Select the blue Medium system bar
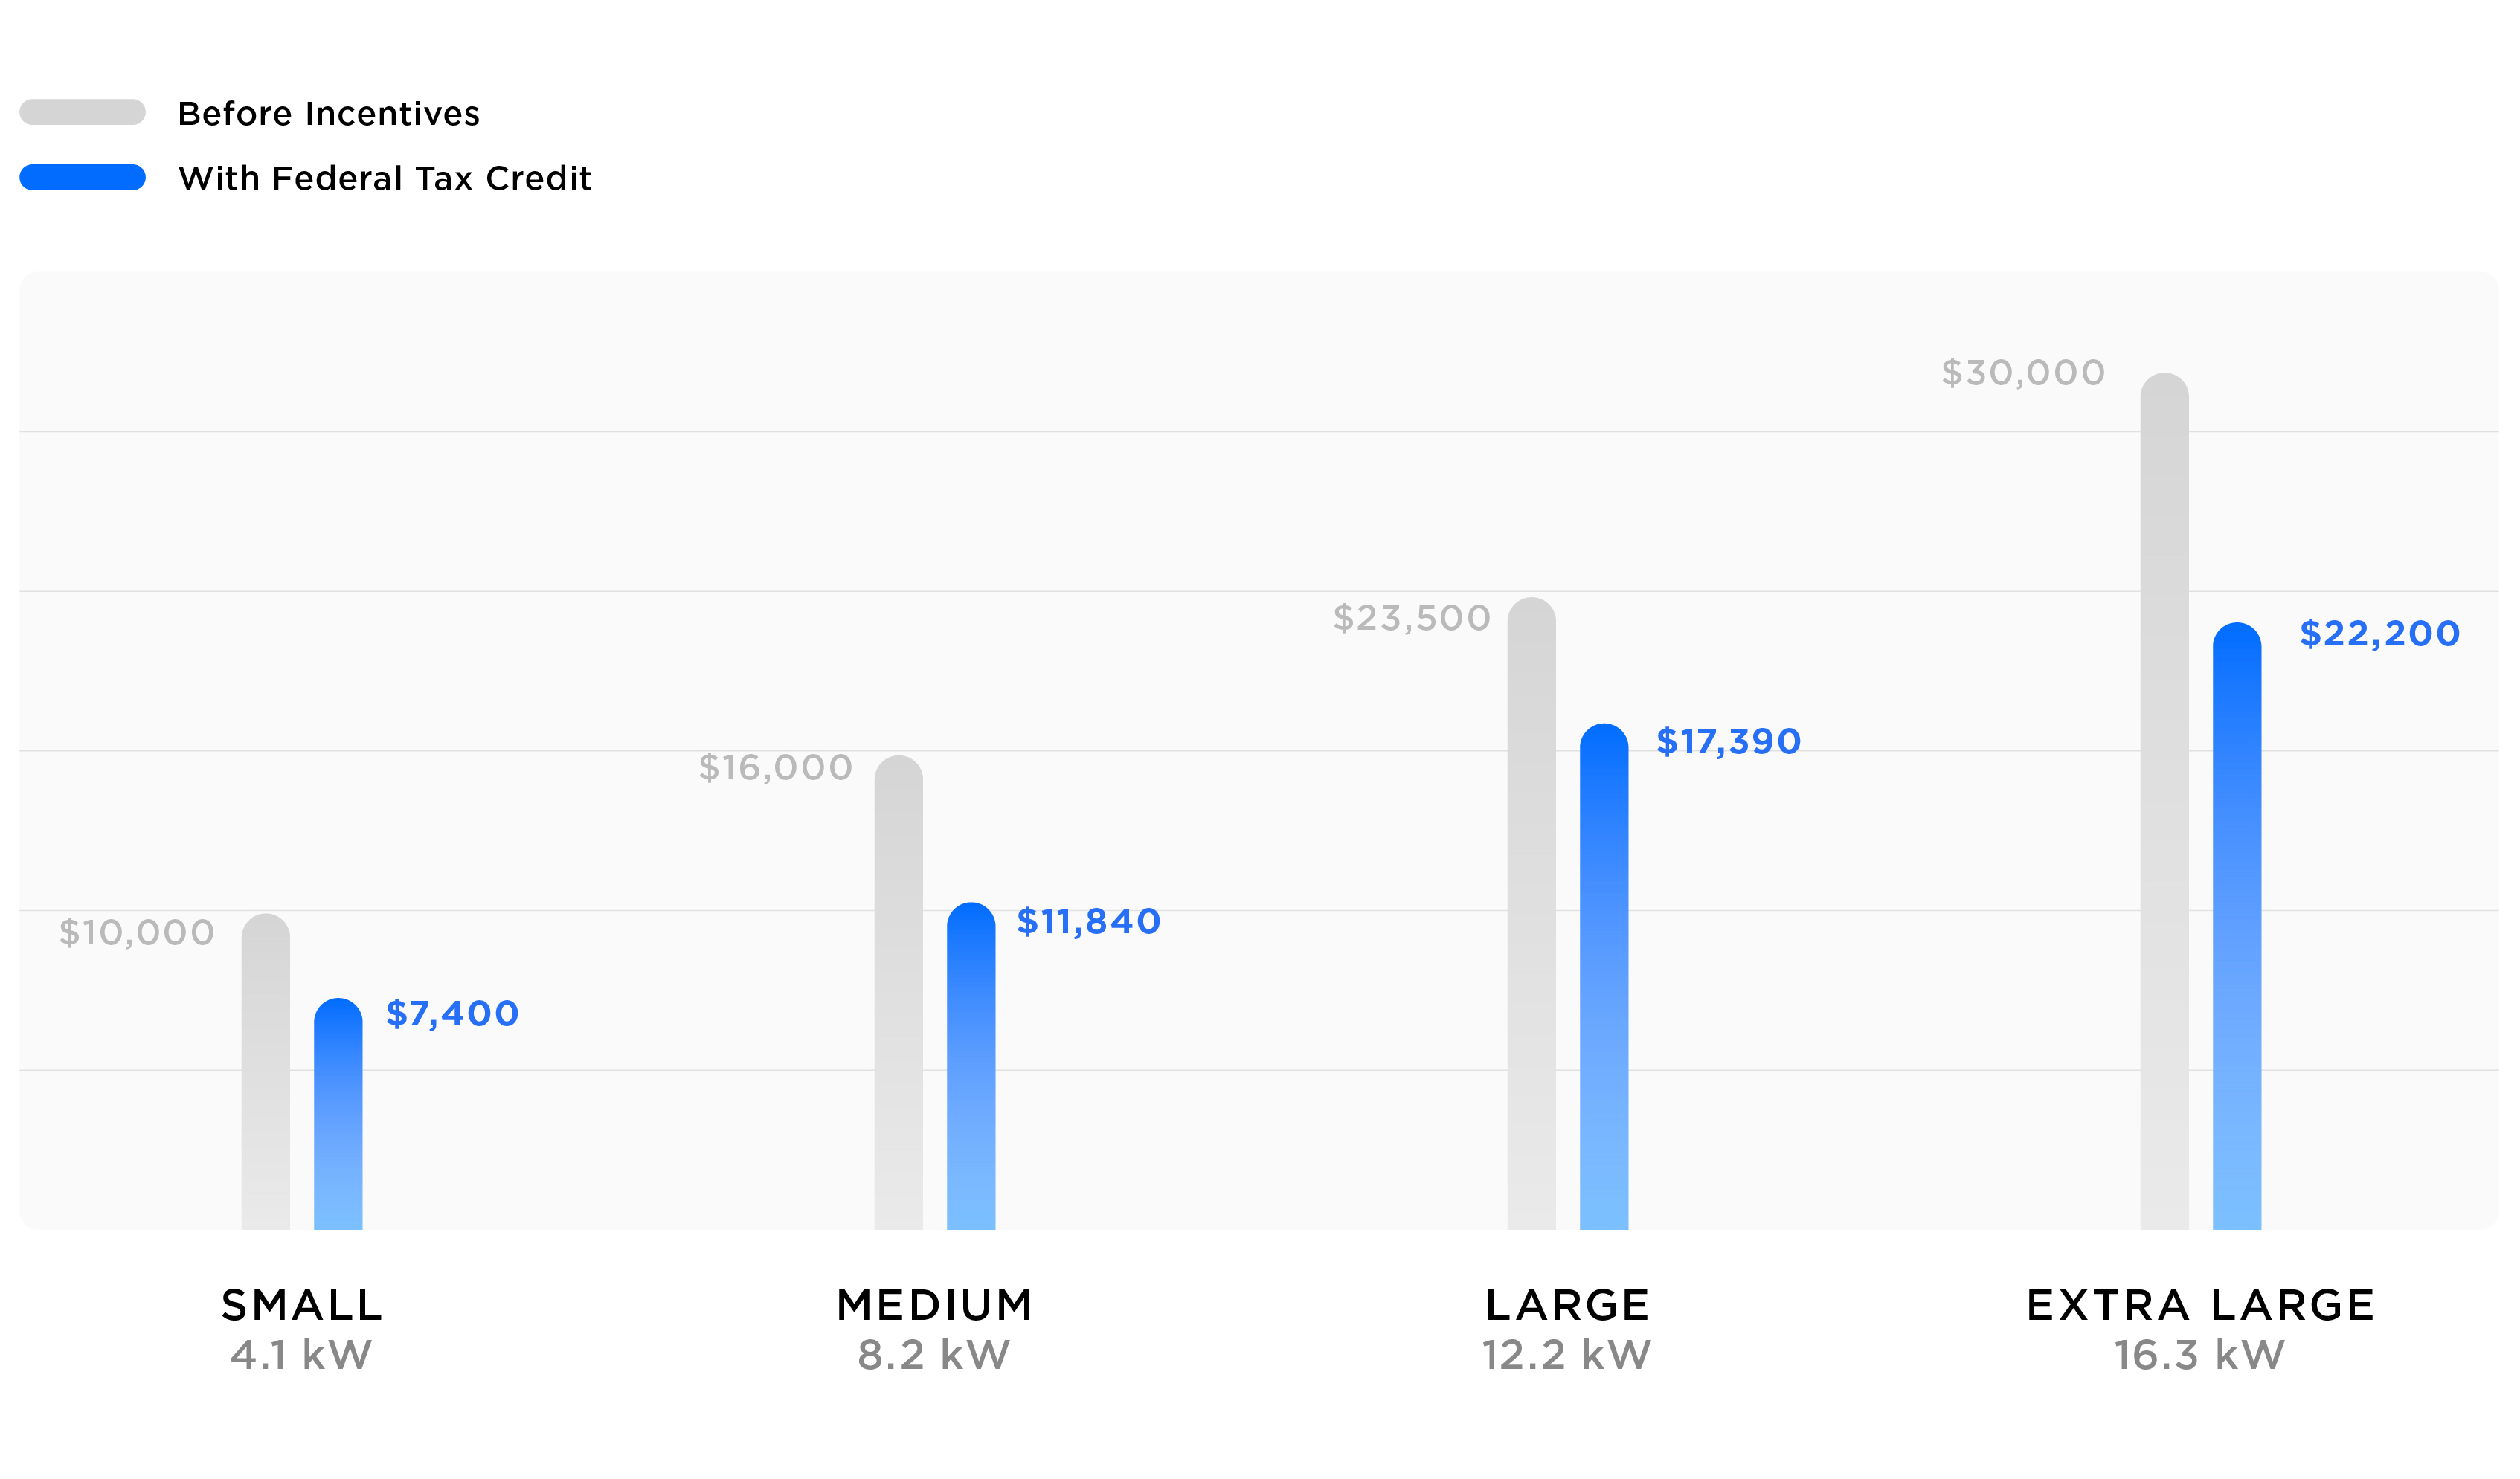2520x1479 pixels. [971, 1066]
